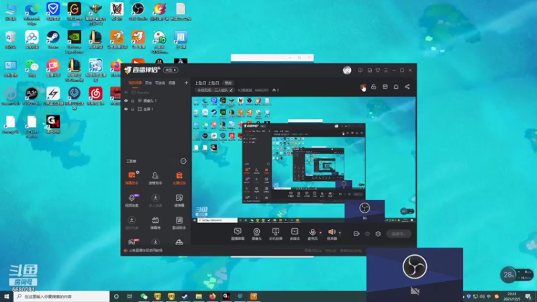The image size is (537, 302).
Task: Open notification bell in stream header
Action: pos(396,87)
